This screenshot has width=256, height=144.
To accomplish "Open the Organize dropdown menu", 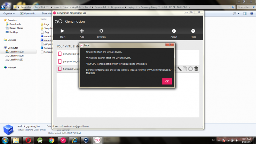I will point(9,13).
